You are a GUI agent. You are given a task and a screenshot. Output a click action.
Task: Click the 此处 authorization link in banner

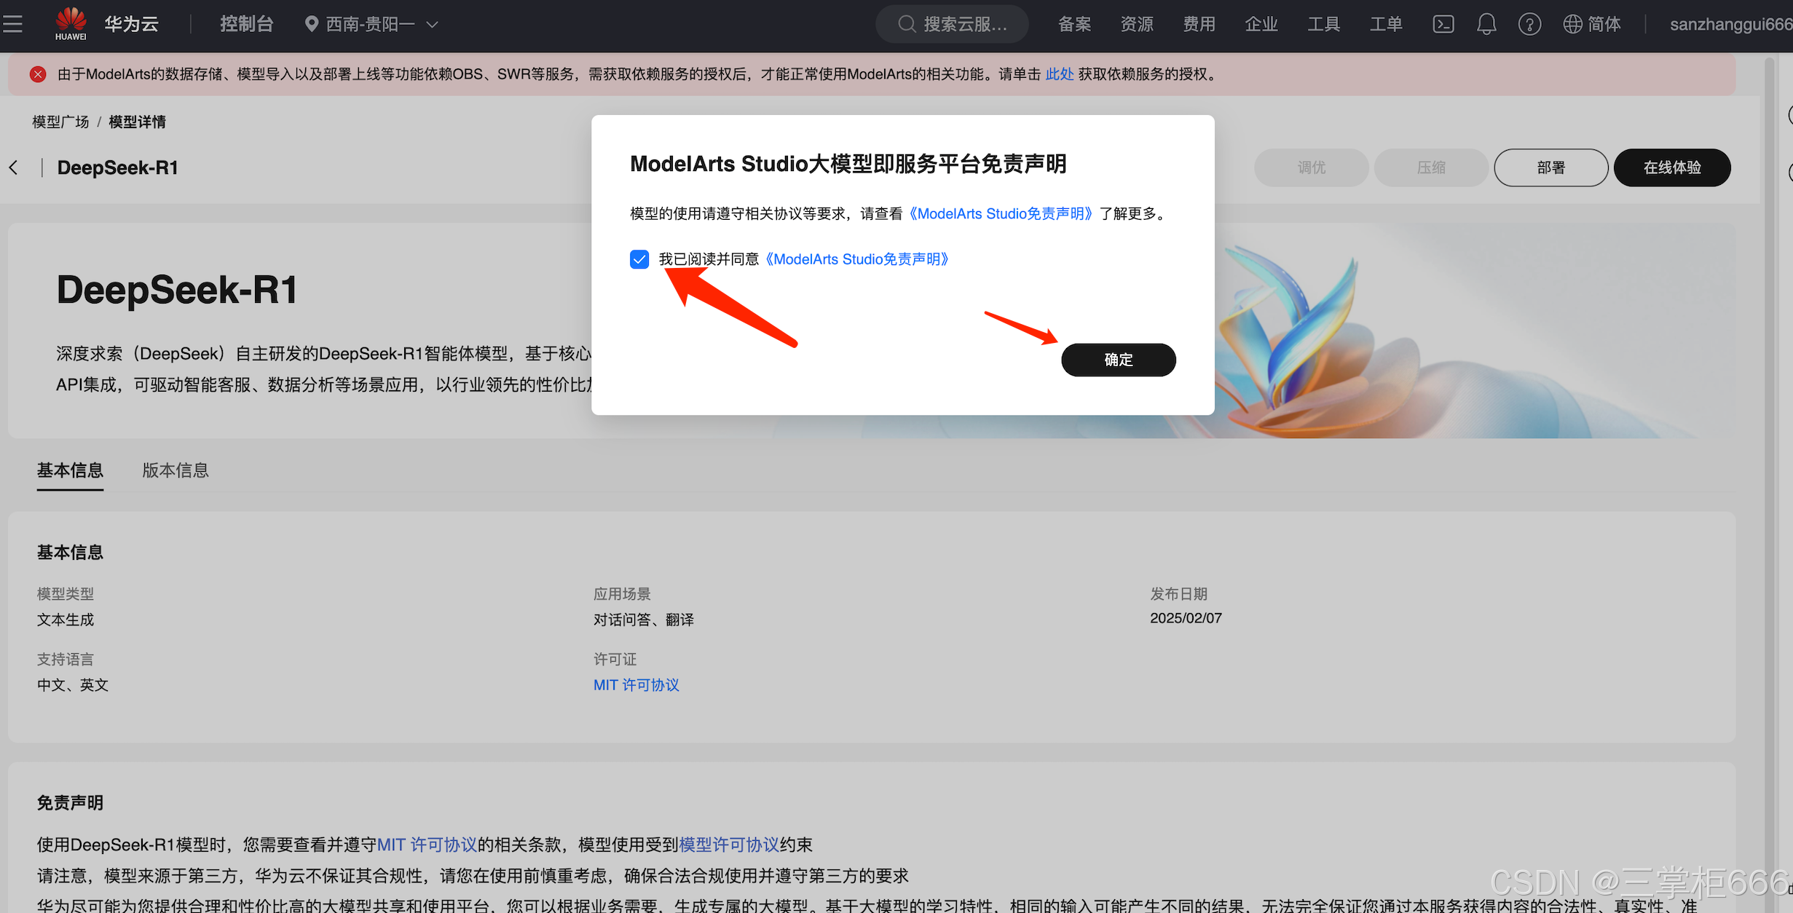pyautogui.click(x=1059, y=74)
